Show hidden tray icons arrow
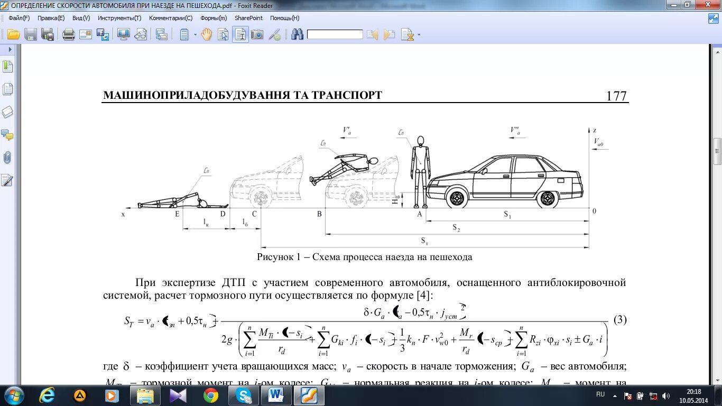The width and height of the screenshot is (722, 406). (615, 395)
